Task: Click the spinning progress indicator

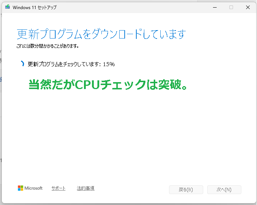Action: click(23, 64)
